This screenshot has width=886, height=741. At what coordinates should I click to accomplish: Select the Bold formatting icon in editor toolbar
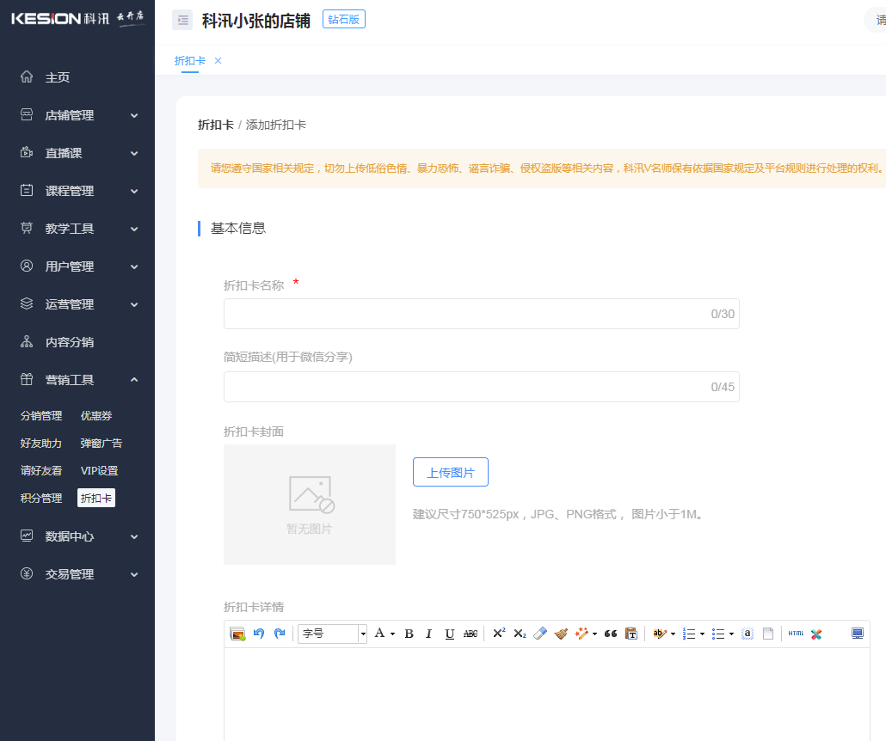pyautogui.click(x=409, y=634)
